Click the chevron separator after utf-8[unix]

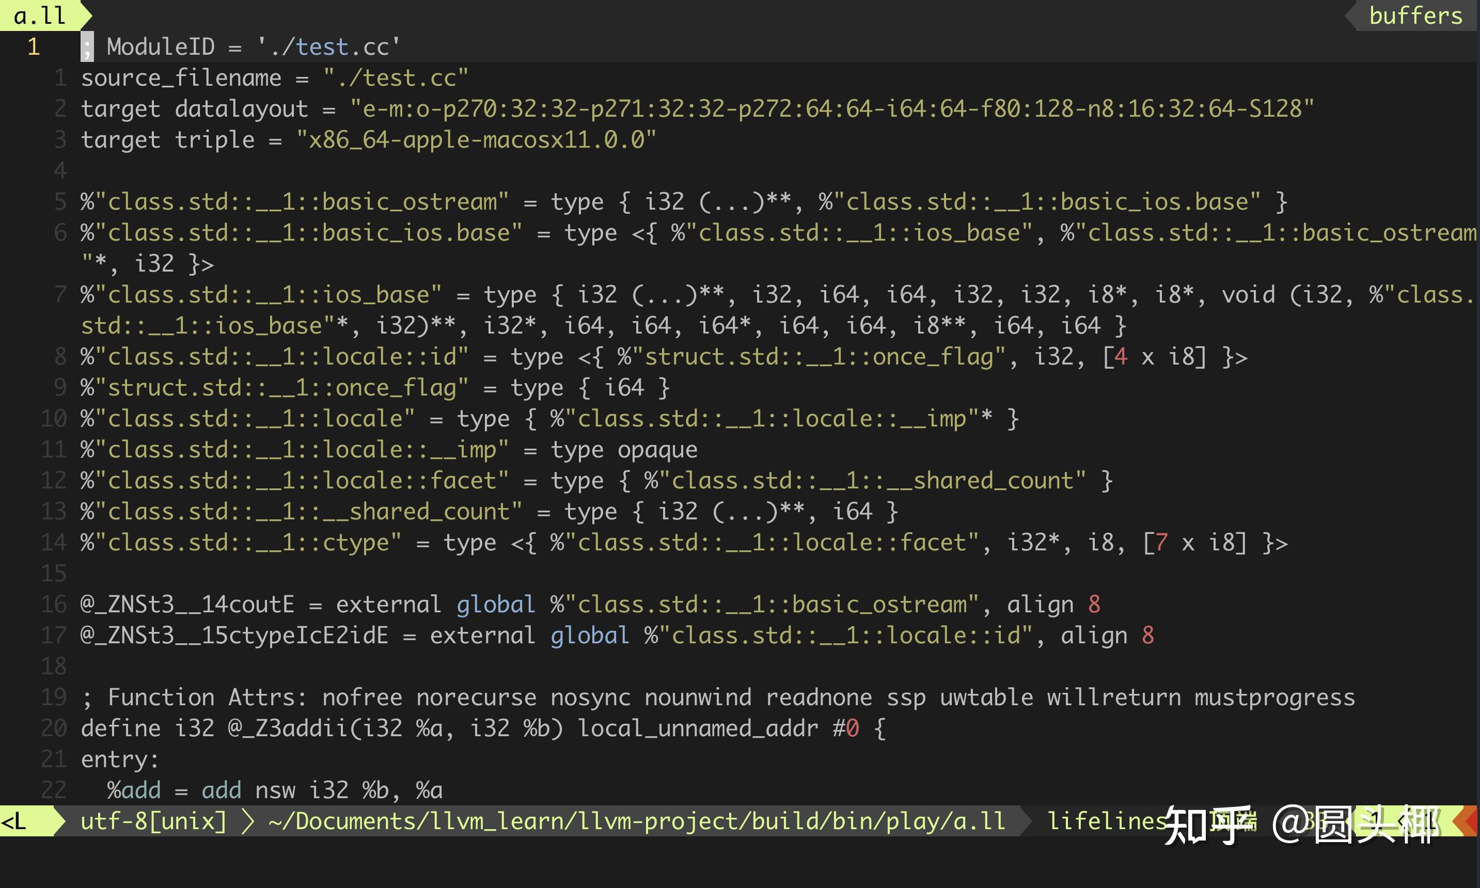tap(248, 821)
